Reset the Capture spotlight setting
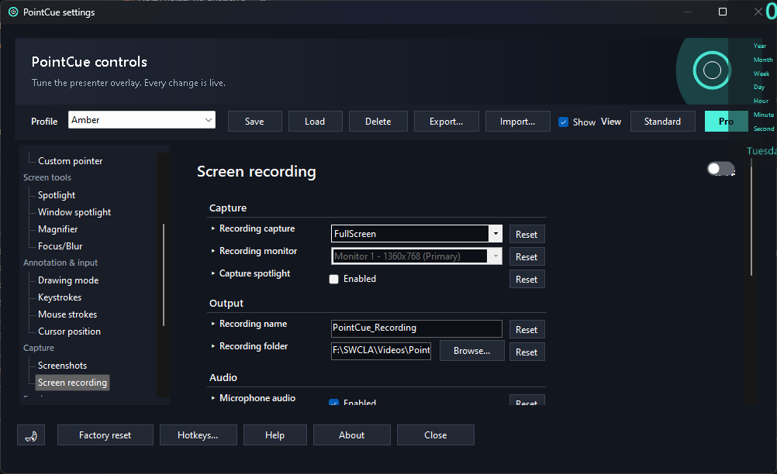 tap(527, 279)
